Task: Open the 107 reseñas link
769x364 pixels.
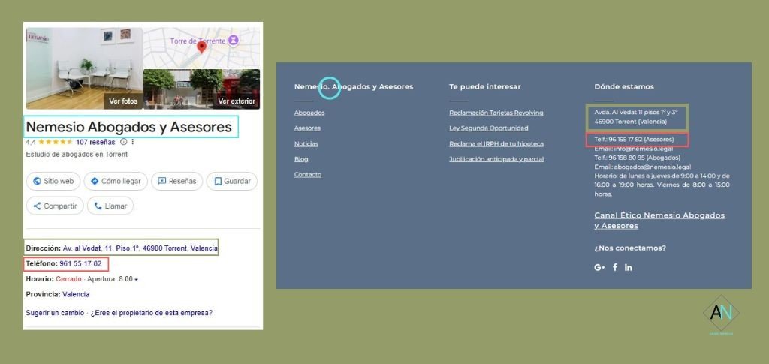Action: click(x=95, y=142)
